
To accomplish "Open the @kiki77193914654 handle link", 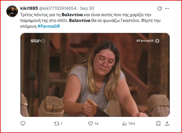I will point(58,8).
